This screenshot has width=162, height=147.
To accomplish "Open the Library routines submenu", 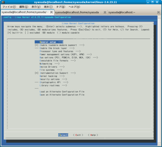I will point(53,85).
